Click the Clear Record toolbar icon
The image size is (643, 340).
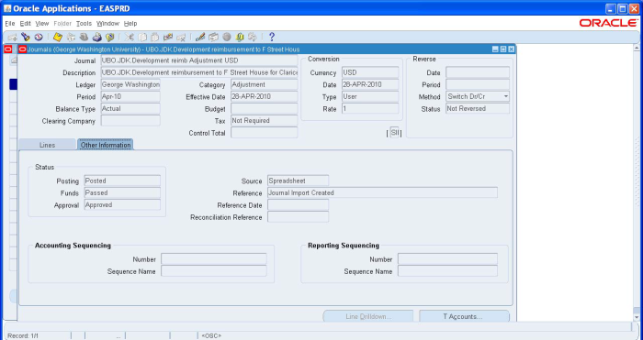[x=168, y=38]
